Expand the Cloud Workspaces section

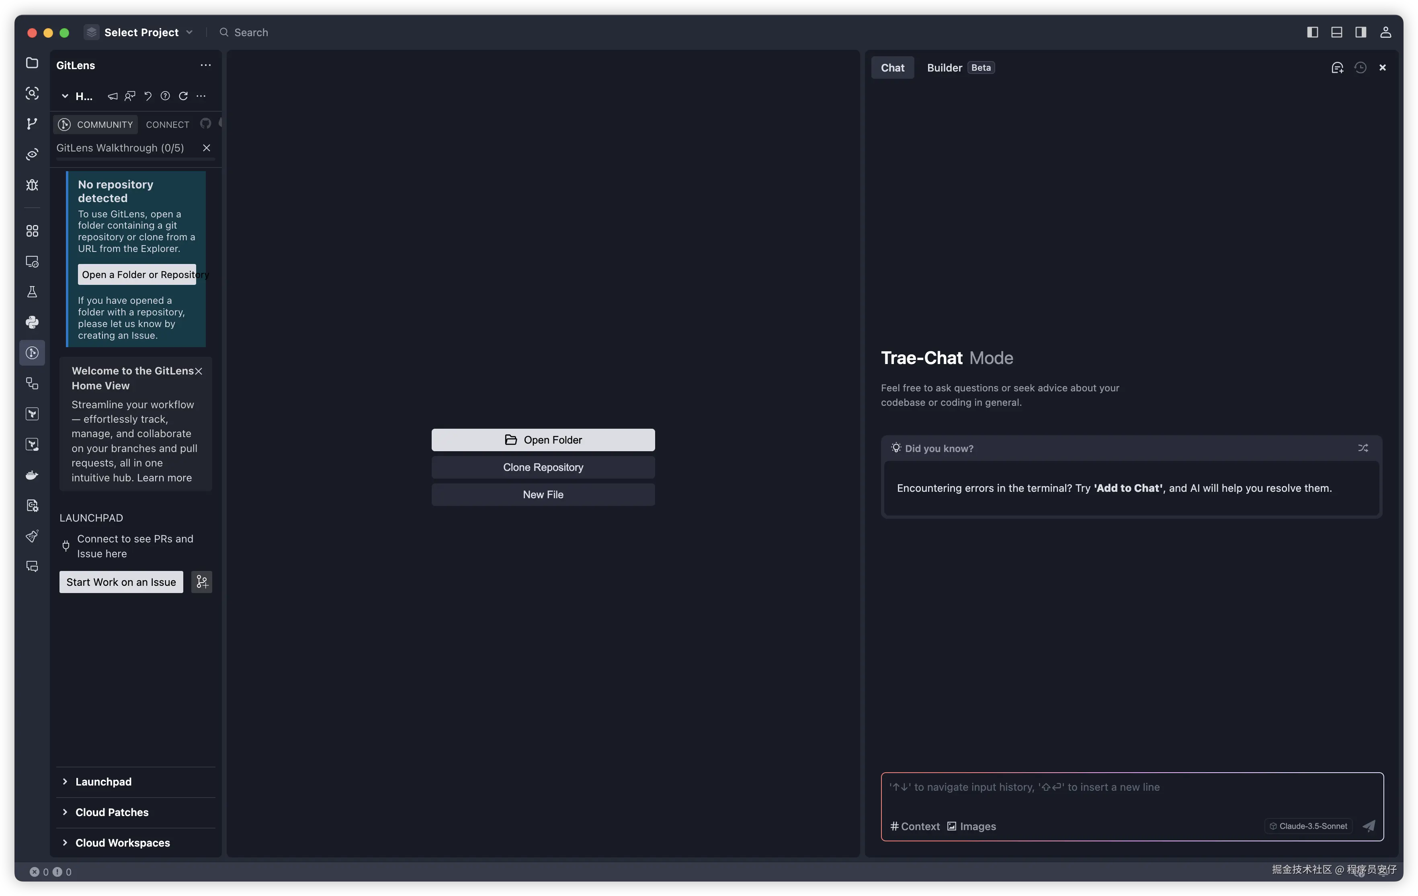122,843
